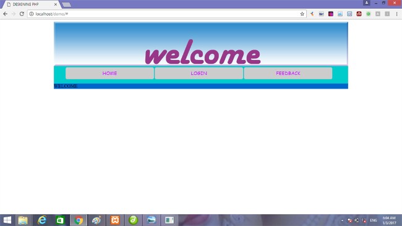The image size is (402, 226).
Task: Reload the localhost demo page
Action: (22, 14)
